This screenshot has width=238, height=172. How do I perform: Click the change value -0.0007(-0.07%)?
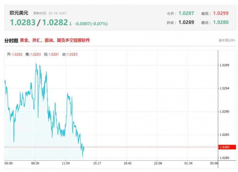tap(91, 24)
